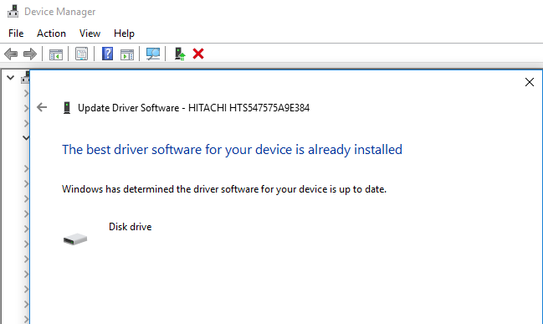The width and height of the screenshot is (543, 324).
Task: Click the blue Help question mark icon
Action: (x=107, y=54)
